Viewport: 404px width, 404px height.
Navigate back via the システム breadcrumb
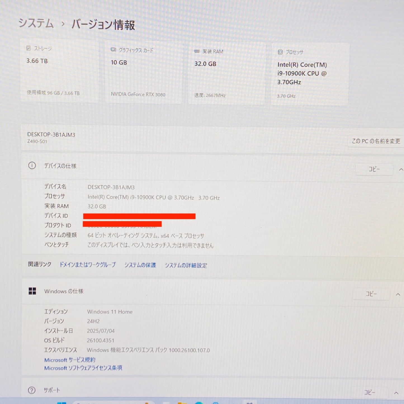pos(36,24)
